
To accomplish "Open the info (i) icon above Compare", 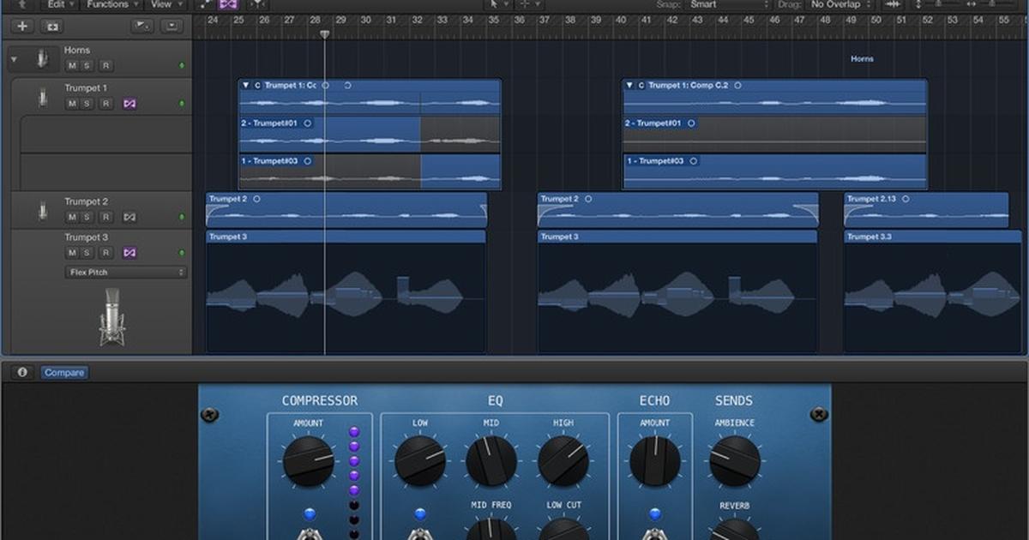I will [x=21, y=372].
